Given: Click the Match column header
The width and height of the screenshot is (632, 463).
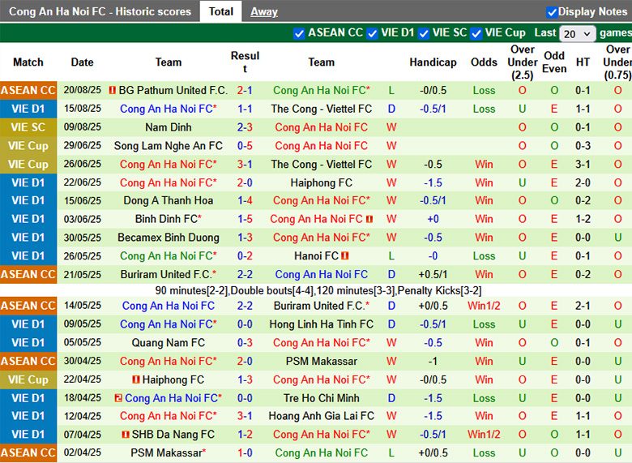Looking at the screenshot, I should 28,62.
